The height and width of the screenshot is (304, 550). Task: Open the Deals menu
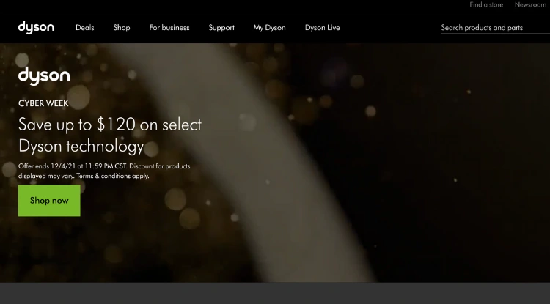tap(85, 28)
